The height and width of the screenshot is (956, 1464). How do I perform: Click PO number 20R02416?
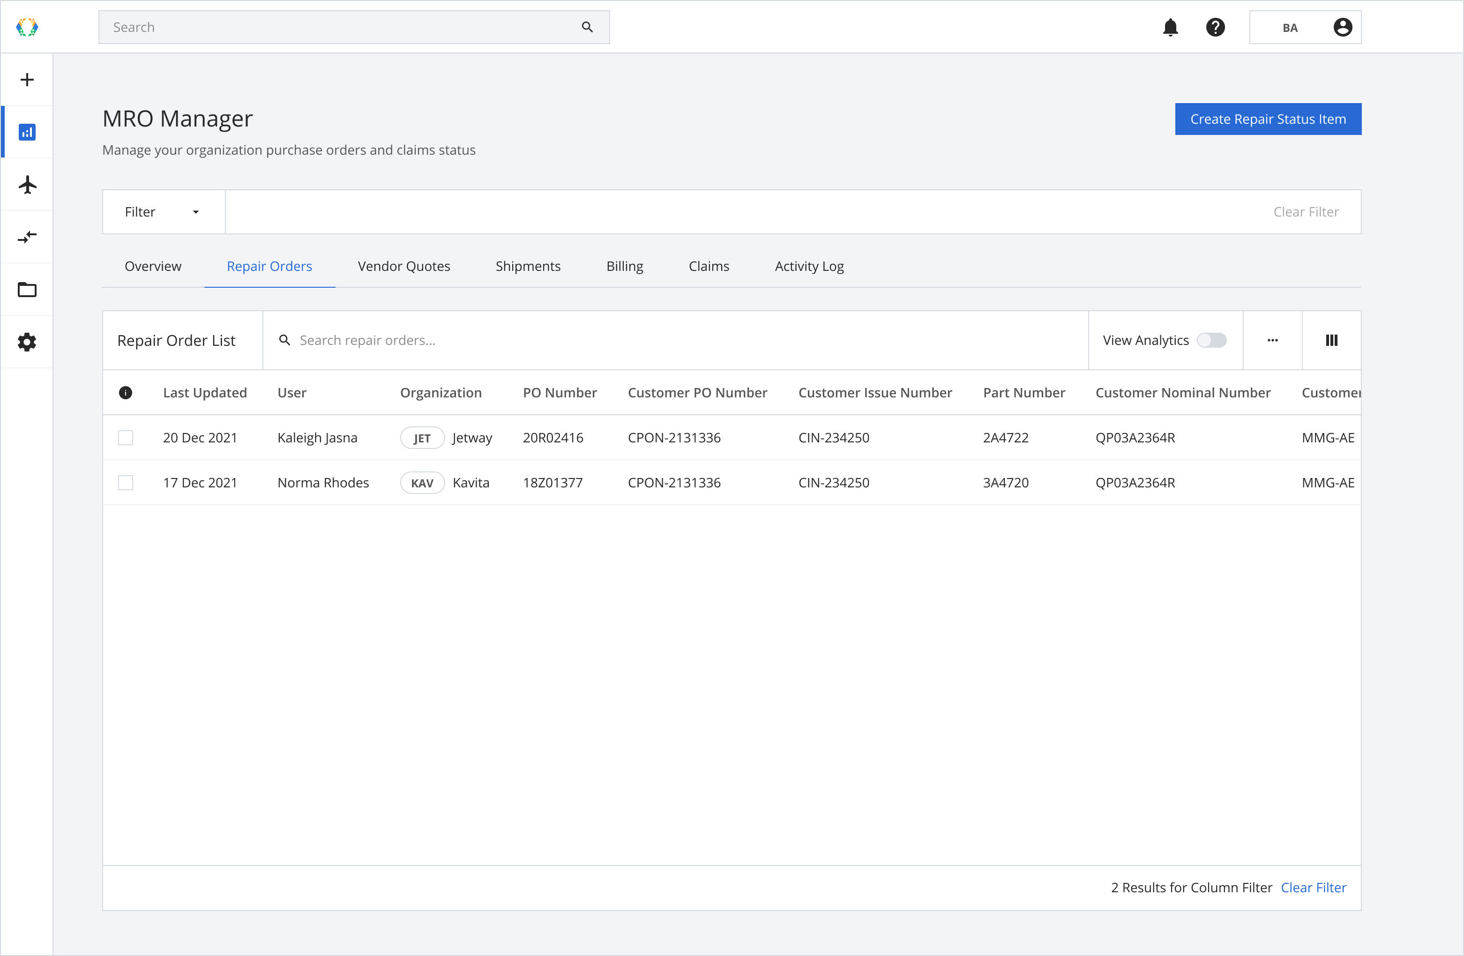pos(553,438)
